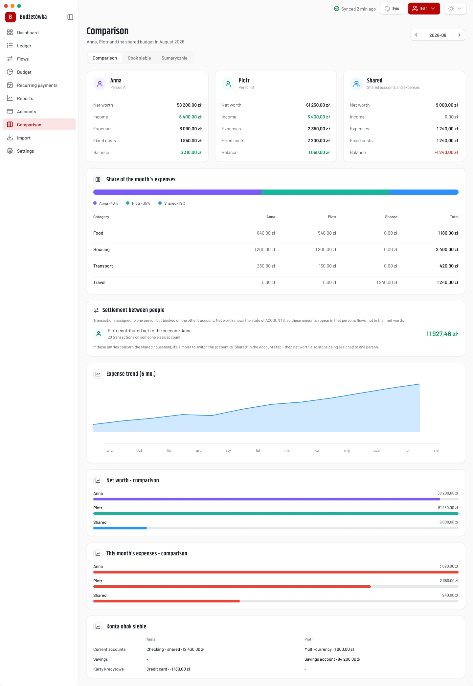Image resolution: width=473 pixels, height=686 pixels.
Task: Open the Dashboard grid icon
Action: (x=10, y=33)
